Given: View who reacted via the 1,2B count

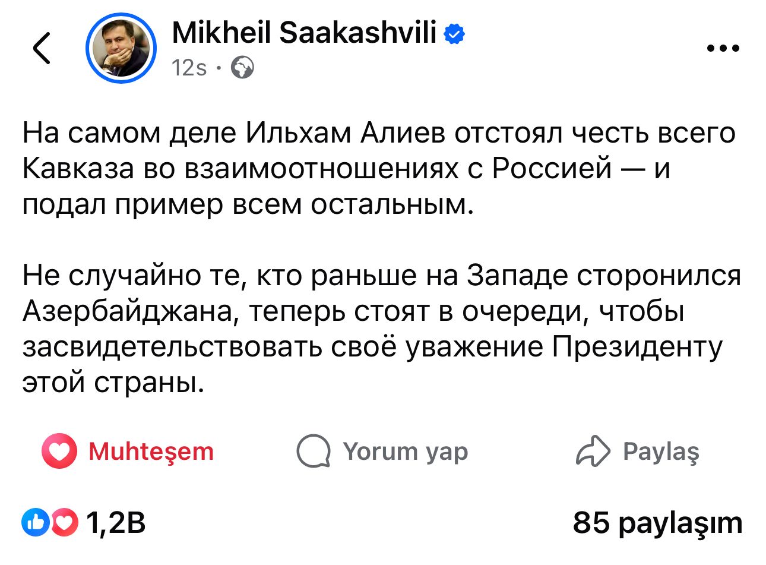Looking at the screenshot, I should pyautogui.click(x=116, y=523).
